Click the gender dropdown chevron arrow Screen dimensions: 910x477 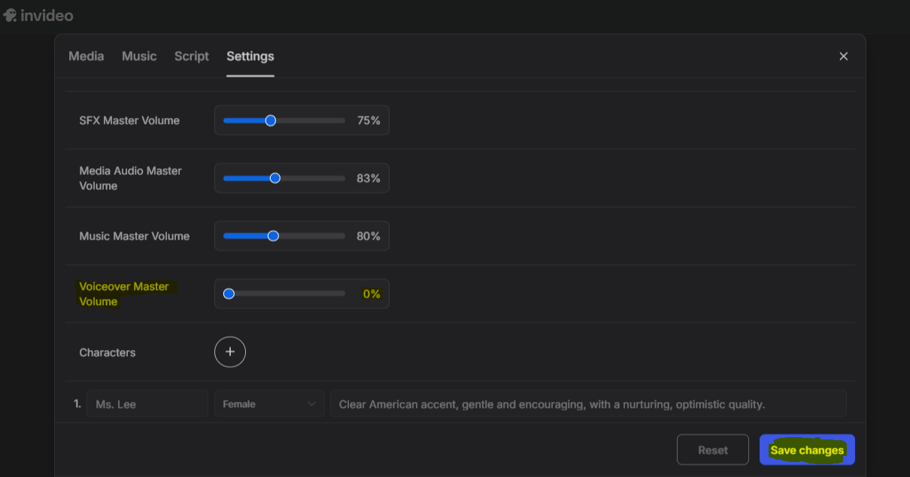(x=311, y=403)
